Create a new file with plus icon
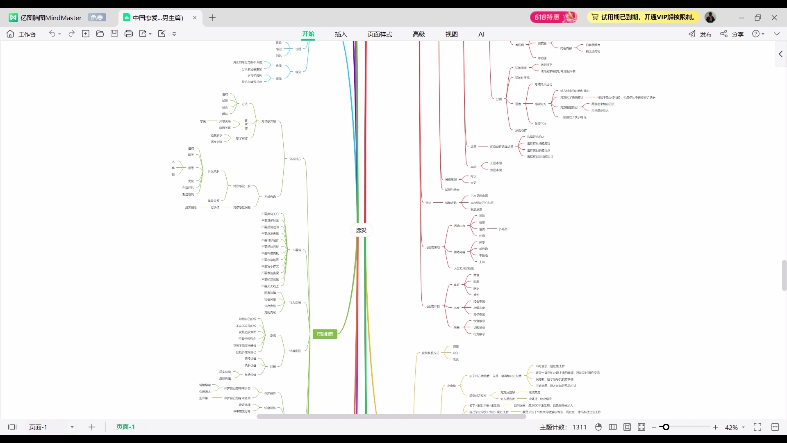The image size is (787, 443). point(86,34)
